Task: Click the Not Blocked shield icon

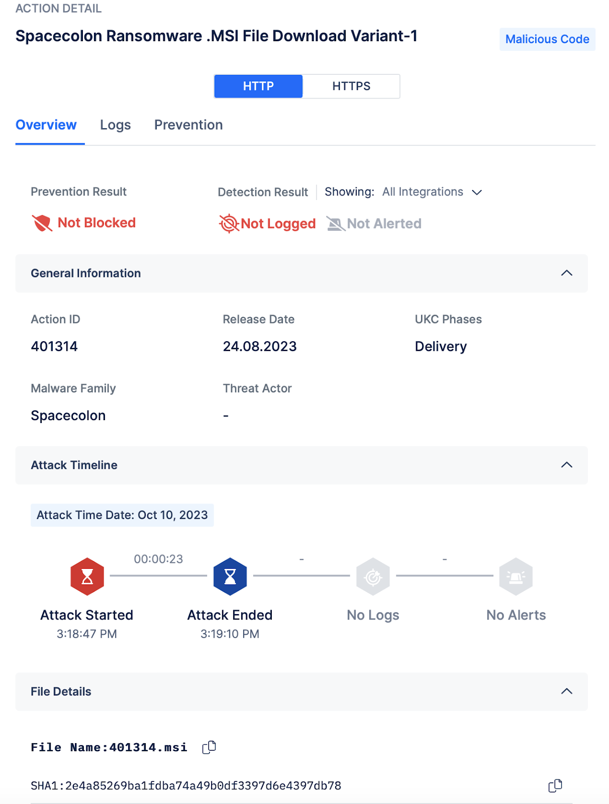Action: [x=42, y=223]
